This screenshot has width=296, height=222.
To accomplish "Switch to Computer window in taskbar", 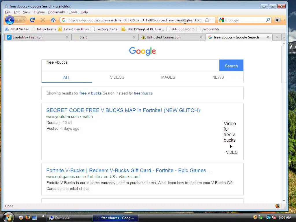I will tap(69, 218).
